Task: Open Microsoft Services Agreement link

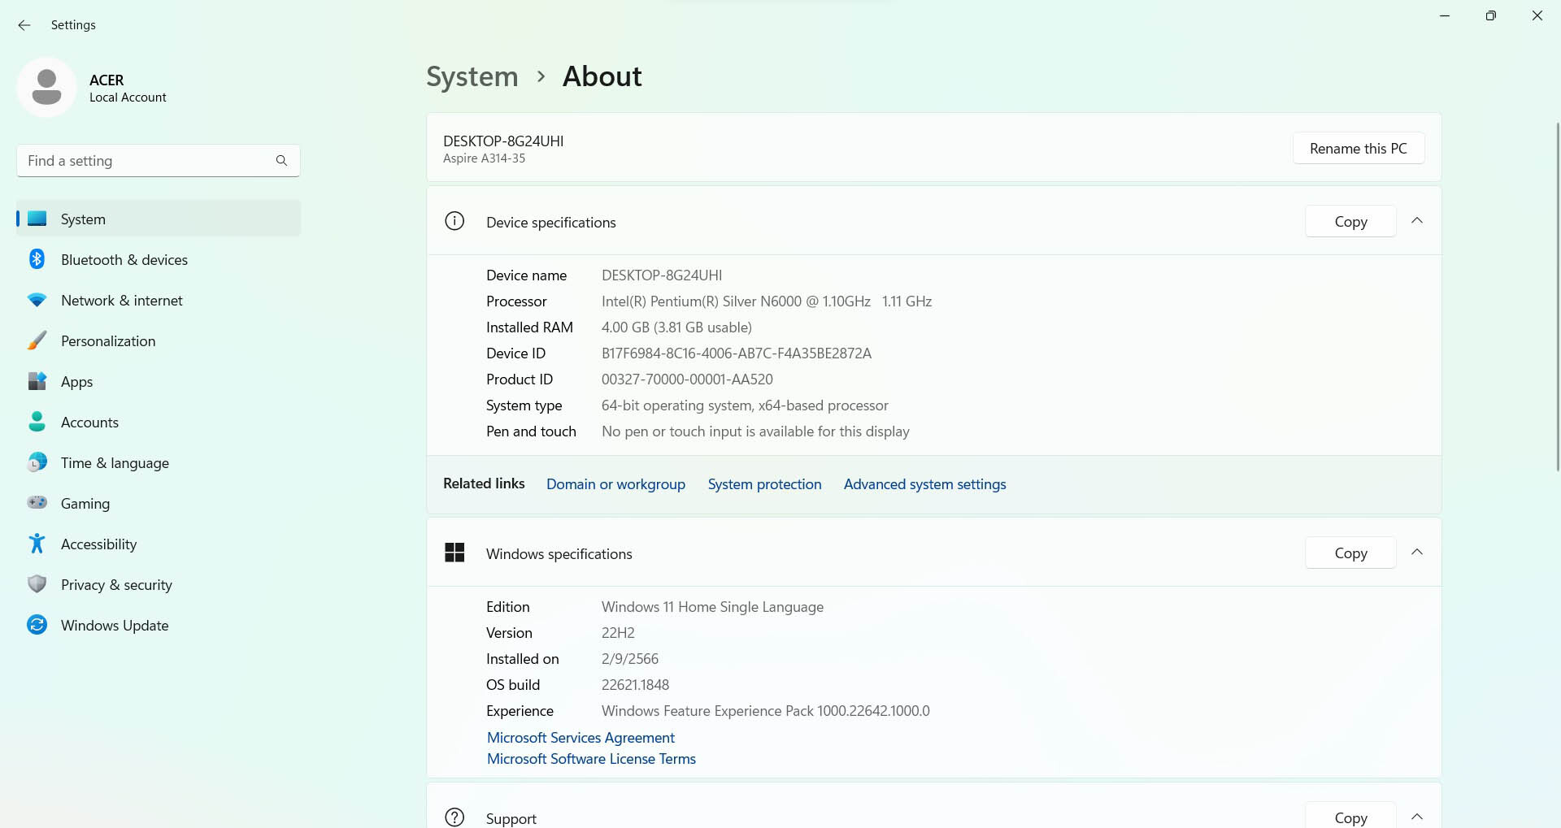Action: pos(580,737)
